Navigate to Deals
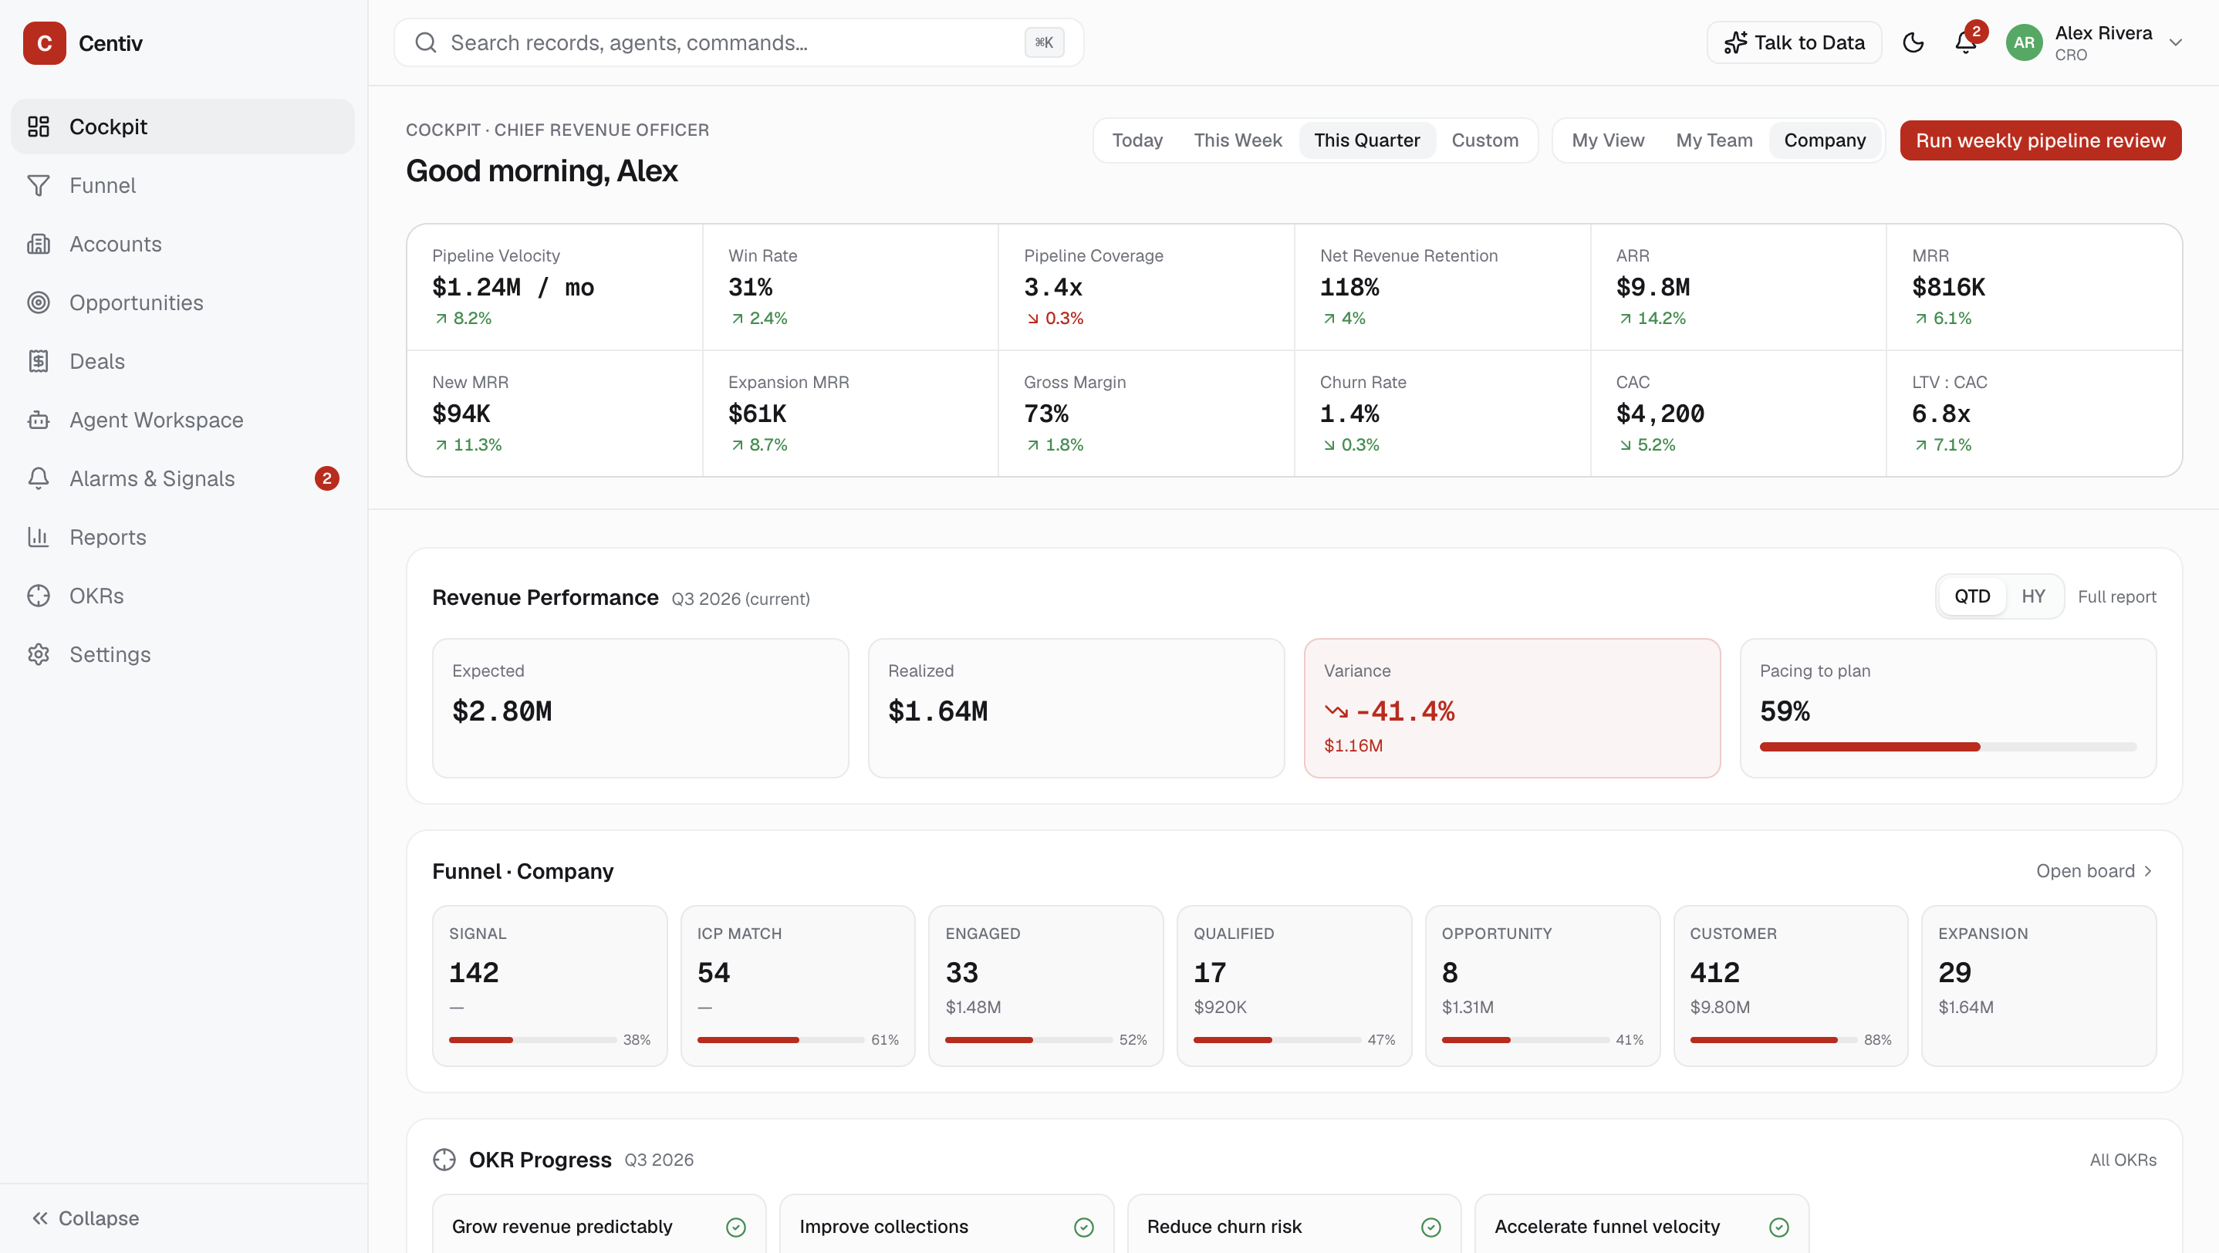Viewport: 2219px width, 1253px height. click(x=183, y=361)
